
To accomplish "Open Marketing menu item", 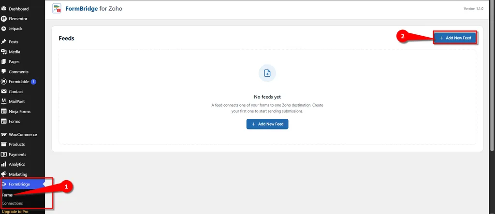I will [x=18, y=174].
